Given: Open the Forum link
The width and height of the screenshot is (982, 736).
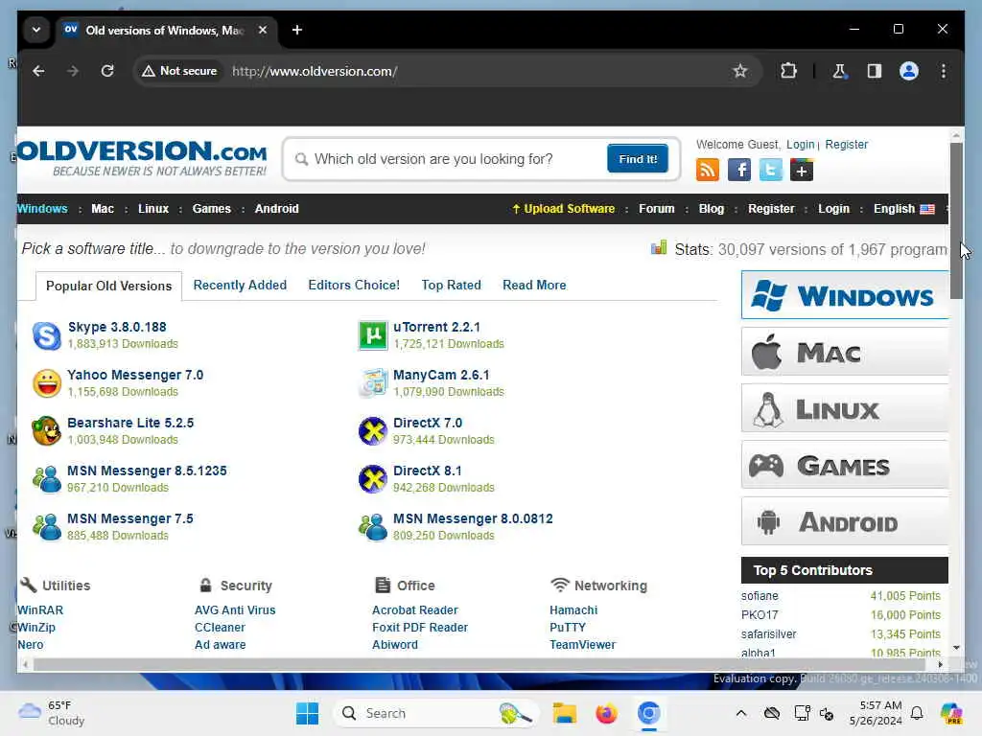Looking at the screenshot, I should point(656,208).
